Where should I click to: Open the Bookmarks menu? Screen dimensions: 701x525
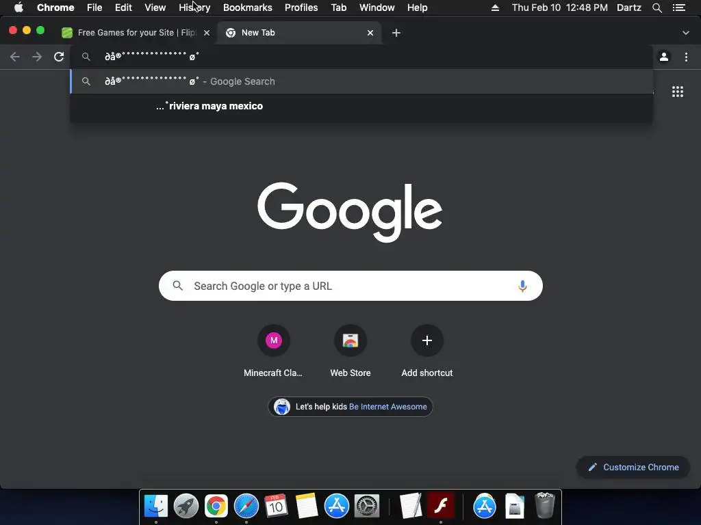click(247, 8)
